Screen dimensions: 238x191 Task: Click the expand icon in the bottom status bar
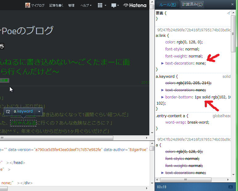(231, 187)
